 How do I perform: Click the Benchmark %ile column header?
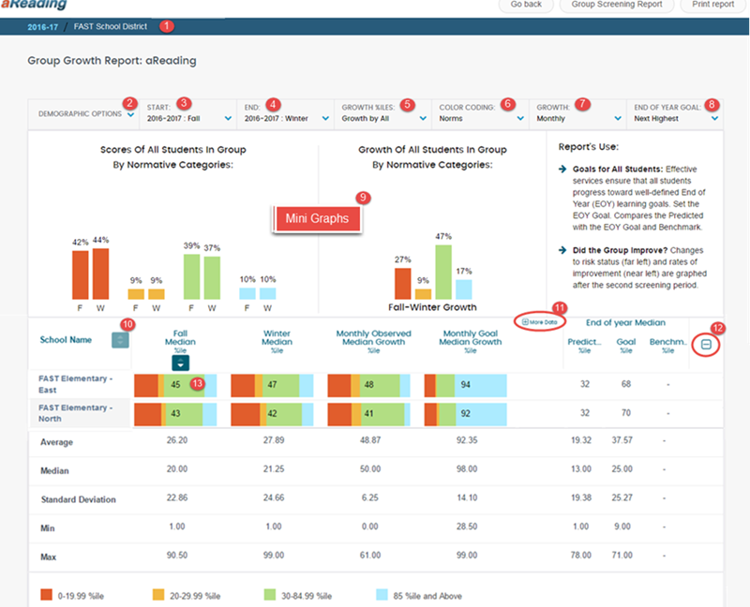click(x=667, y=345)
